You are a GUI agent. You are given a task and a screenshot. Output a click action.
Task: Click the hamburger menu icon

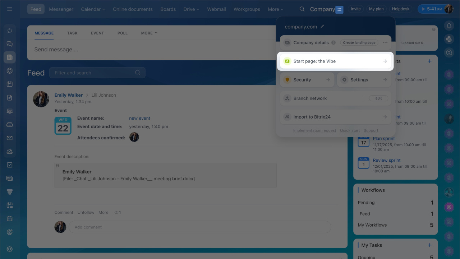pos(10,9)
